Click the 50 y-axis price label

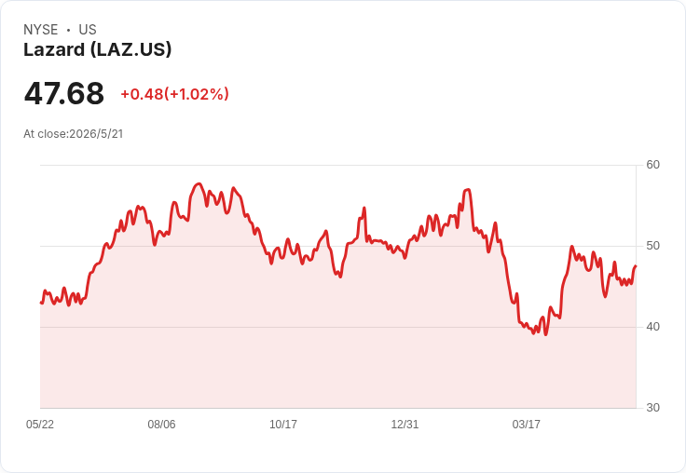tap(652, 246)
